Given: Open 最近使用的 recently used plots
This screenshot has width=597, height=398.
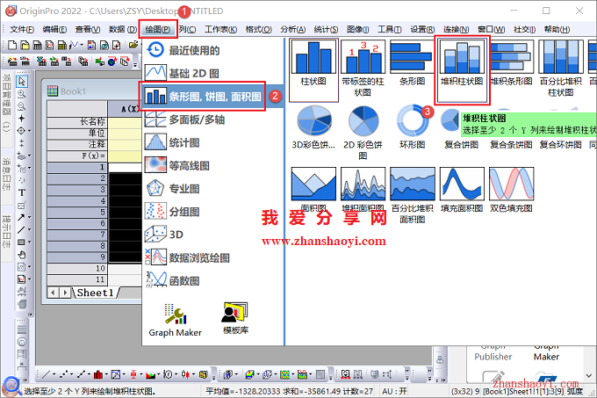Looking at the screenshot, I should pyautogui.click(x=212, y=50).
